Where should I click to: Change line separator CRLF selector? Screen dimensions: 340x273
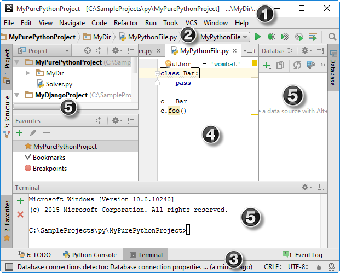tap(273, 267)
